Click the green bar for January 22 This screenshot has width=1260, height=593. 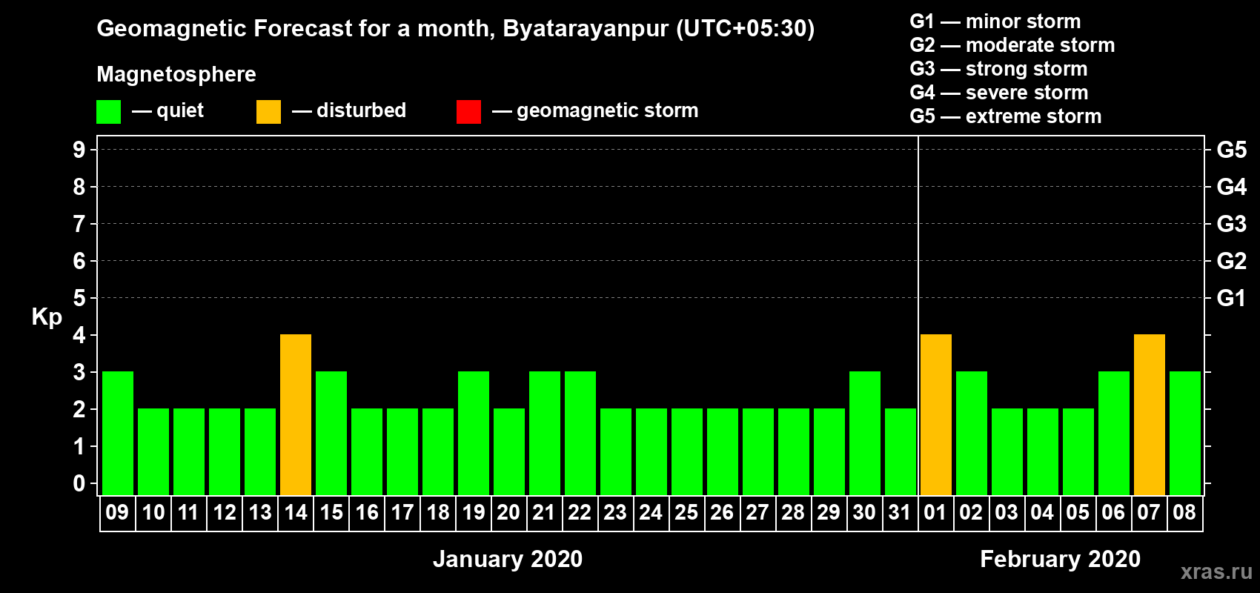pyautogui.click(x=580, y=434)
